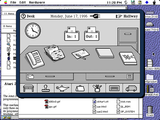Open the left desk drawer with stationery

[50, 76]
